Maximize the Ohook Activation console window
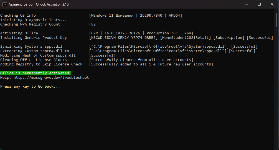Screen dimensions: 279x150 point(259,4)
